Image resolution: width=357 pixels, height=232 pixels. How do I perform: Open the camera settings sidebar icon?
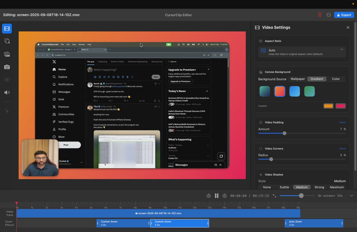coord(7,67)
